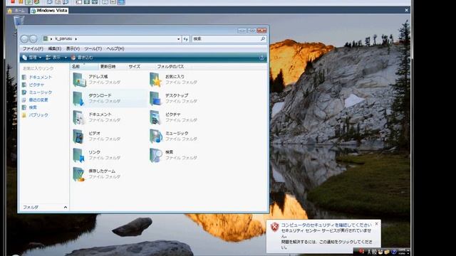Expand the address bar history dropdown arrow
Image resolution: width=456 pixels, height=256 pixels.
178,38
